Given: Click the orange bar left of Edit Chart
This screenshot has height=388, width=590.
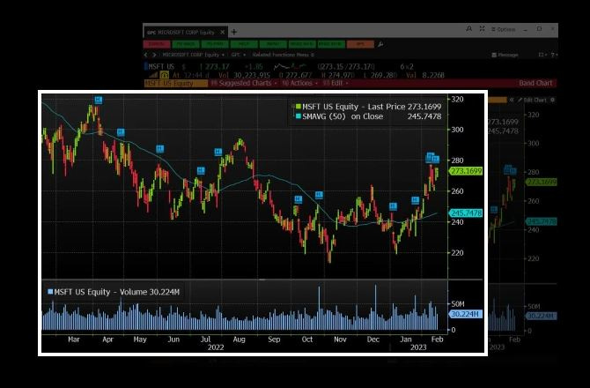Looking at the screenshot, I should (498, 101).
